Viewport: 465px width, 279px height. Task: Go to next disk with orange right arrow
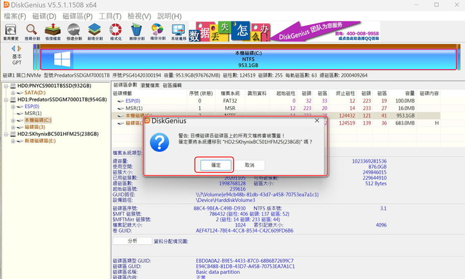(x=19, y=48)
